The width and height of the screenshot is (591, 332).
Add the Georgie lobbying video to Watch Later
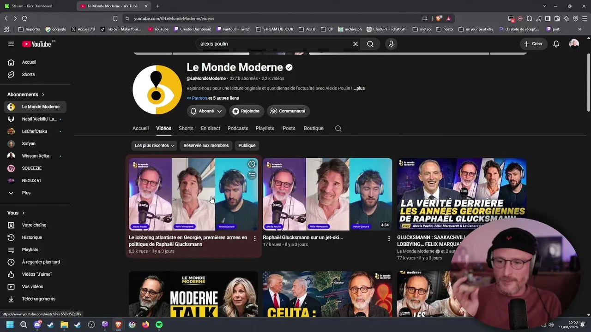pos(252,164)
